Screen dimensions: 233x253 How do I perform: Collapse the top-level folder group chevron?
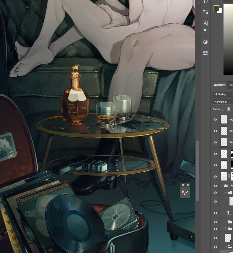(x=222, y=186)
